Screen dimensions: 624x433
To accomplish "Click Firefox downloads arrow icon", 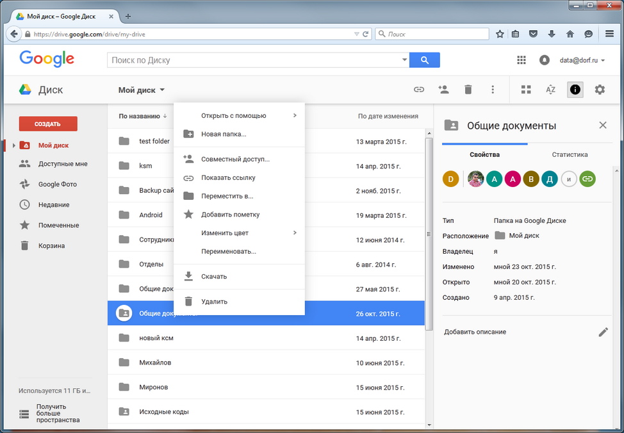I will coord(552,34).
